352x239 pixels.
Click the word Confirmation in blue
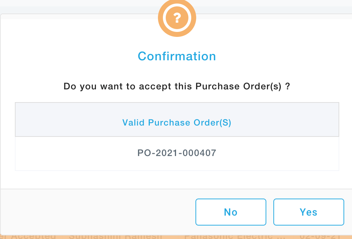point(177,56)
